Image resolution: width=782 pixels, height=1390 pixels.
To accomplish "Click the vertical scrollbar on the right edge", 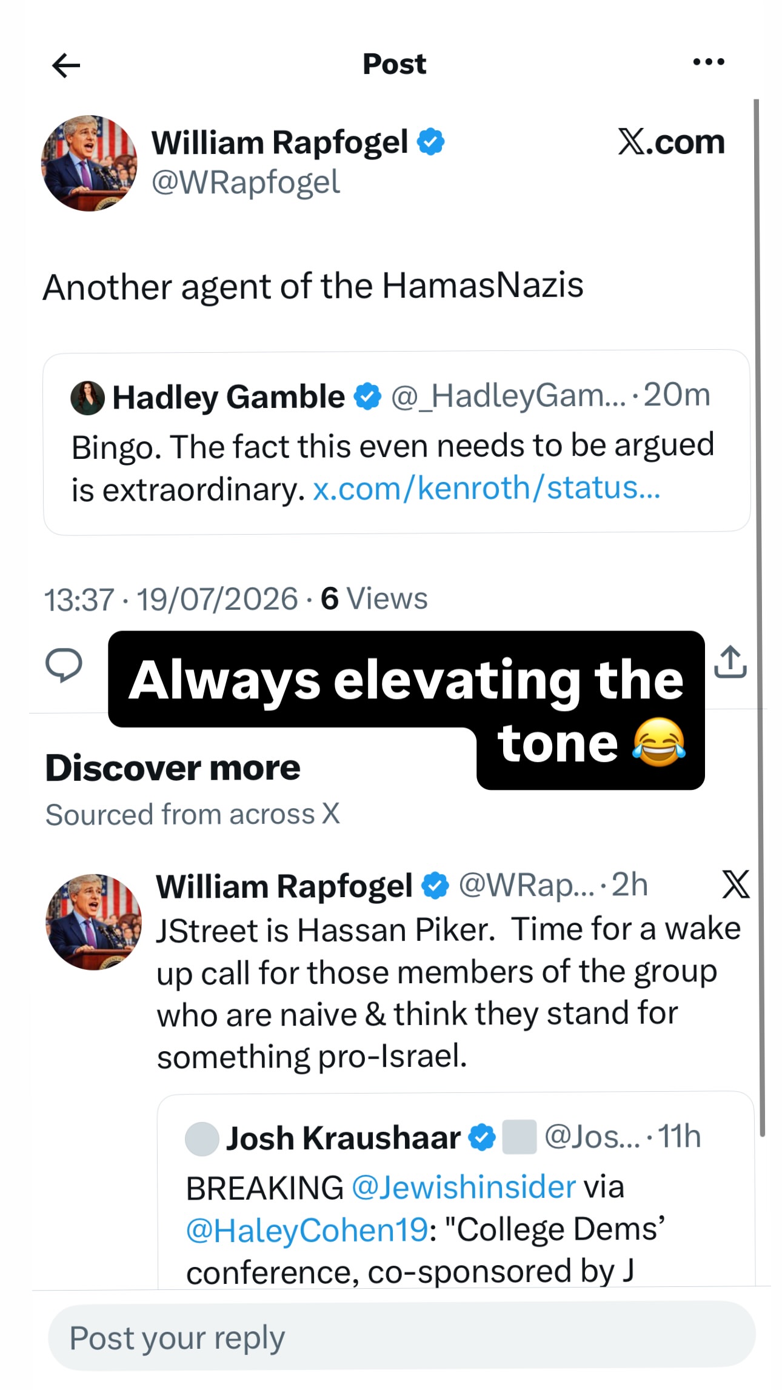I will coord(758,617).
